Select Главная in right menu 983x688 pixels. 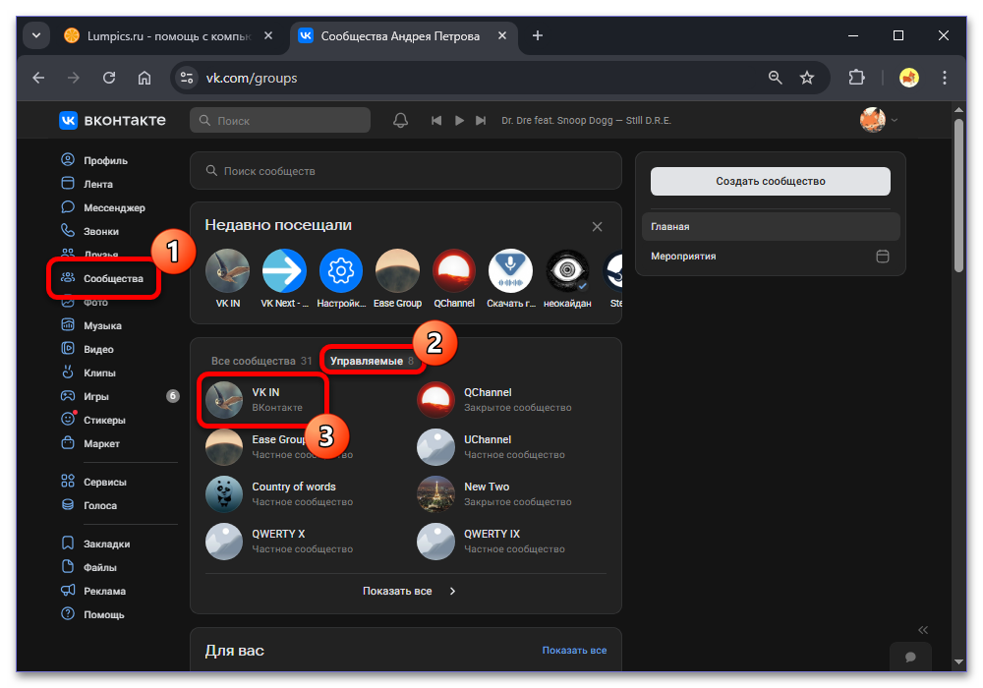coord(771,226)
